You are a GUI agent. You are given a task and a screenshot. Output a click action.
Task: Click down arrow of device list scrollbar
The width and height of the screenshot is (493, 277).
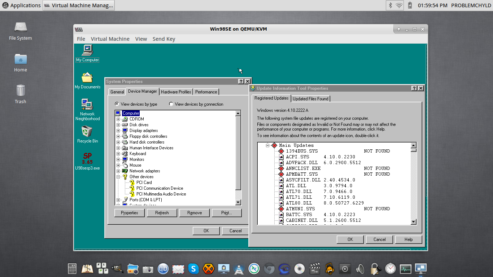(x=238, y=203)
